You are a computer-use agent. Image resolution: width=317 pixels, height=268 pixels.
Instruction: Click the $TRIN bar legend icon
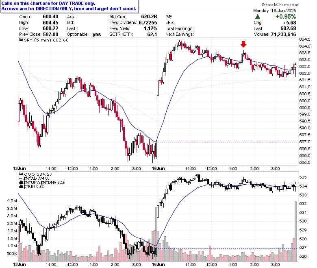coord(21,187)
